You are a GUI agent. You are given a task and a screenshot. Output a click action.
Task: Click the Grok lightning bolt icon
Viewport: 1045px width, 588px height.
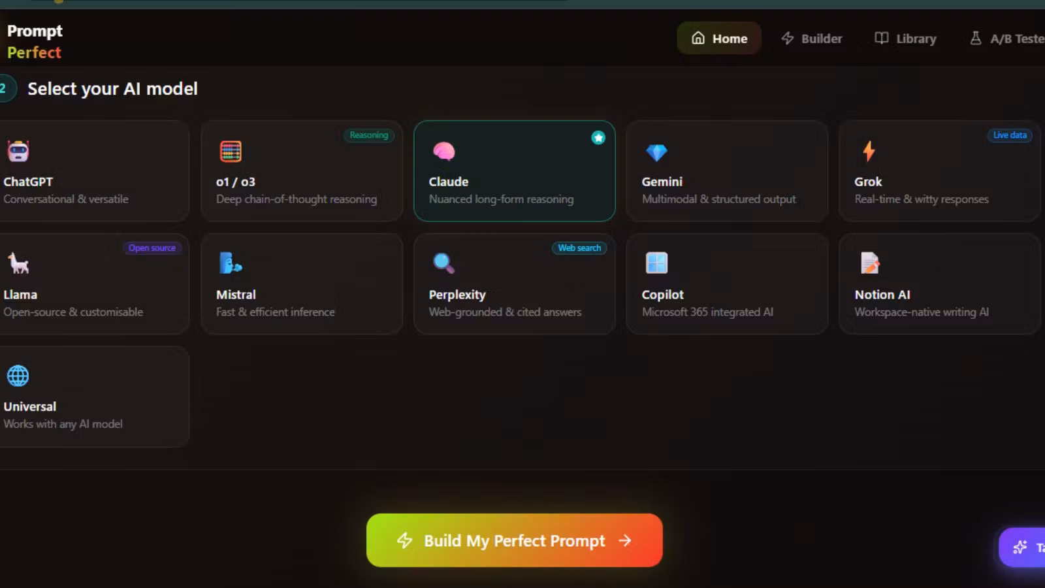click(869, 151)
